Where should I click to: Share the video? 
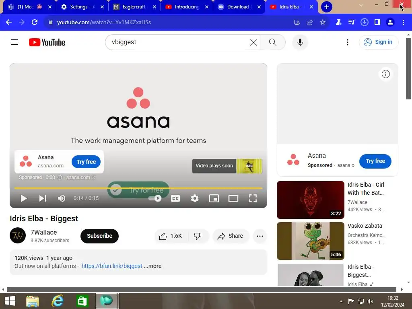[231, 236]
